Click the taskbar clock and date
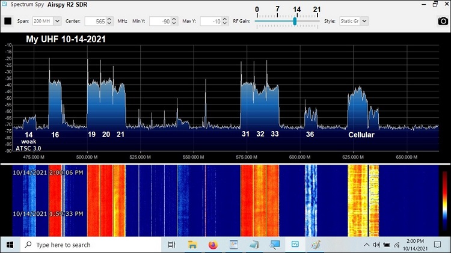This screenshot has width=451, height=253. (x=415, y=245)
